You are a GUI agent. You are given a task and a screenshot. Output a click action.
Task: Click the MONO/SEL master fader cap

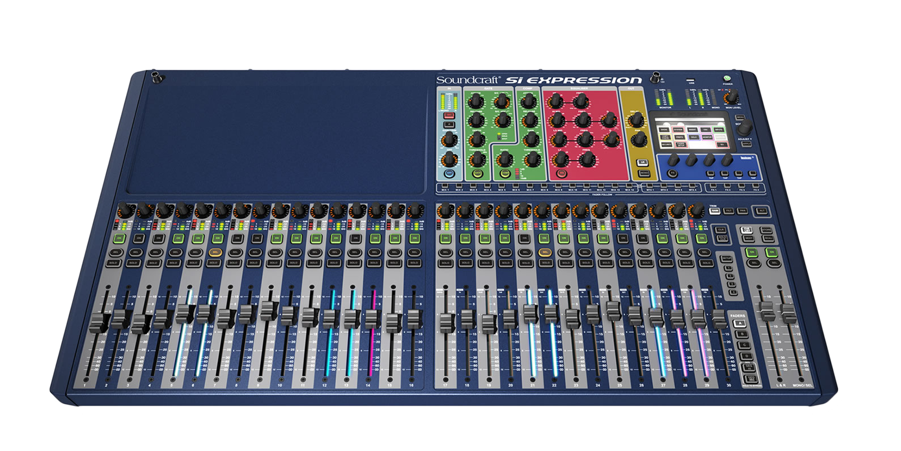[x=788, y=313]
